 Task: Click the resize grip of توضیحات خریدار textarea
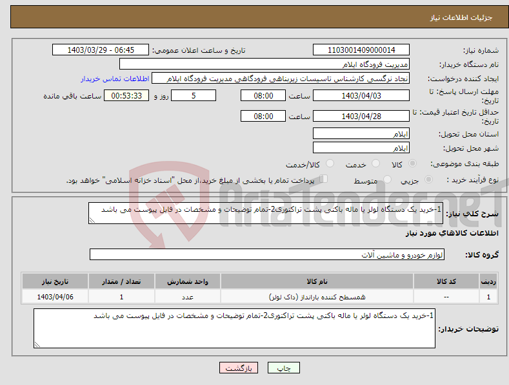tap(37, 345)
